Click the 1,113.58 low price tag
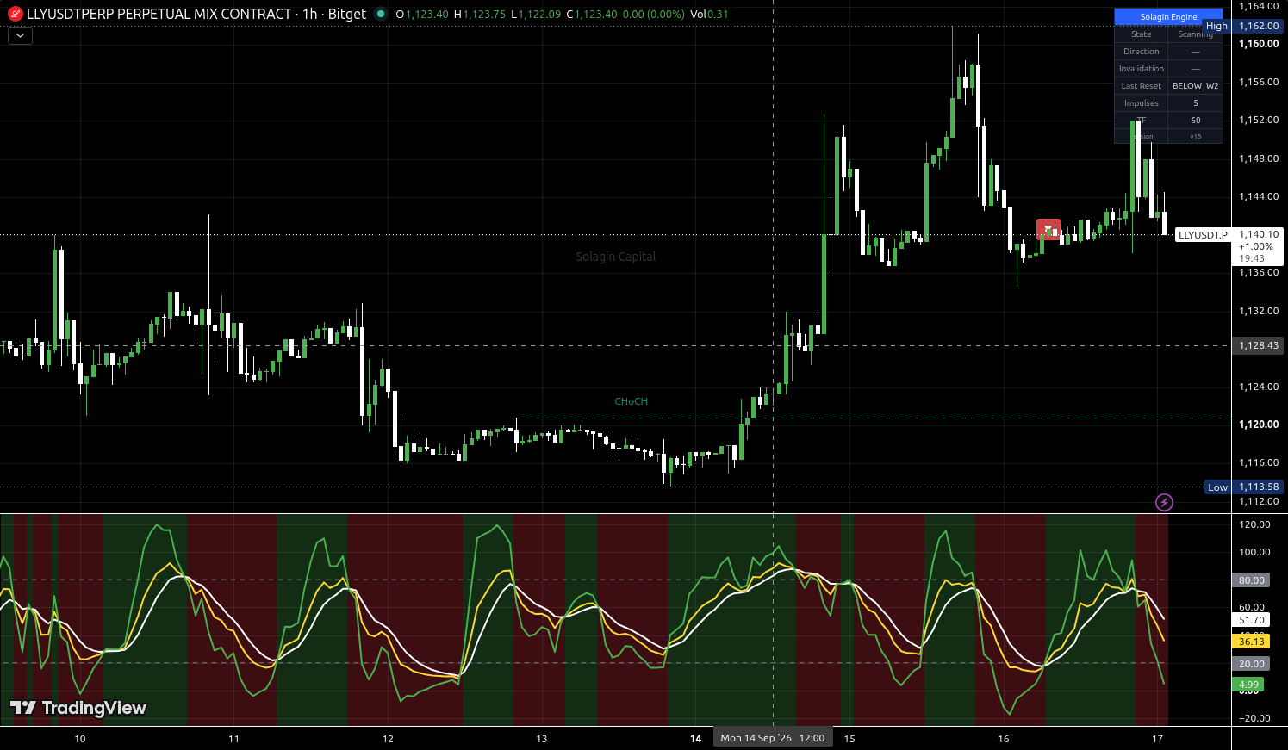The height and width of the screenshot is (750, 1288). (1259, 487)
